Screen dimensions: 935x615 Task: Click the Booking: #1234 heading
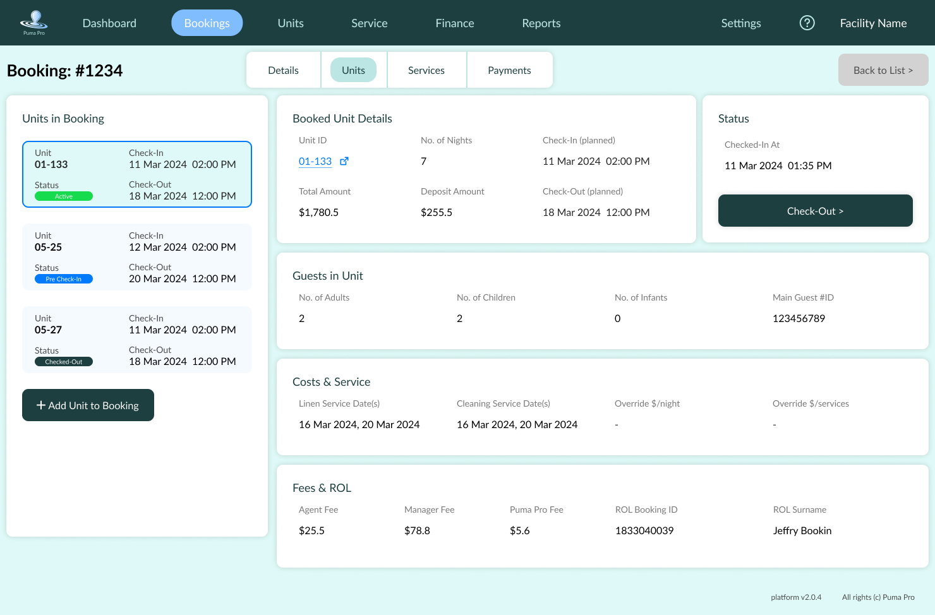65,71
